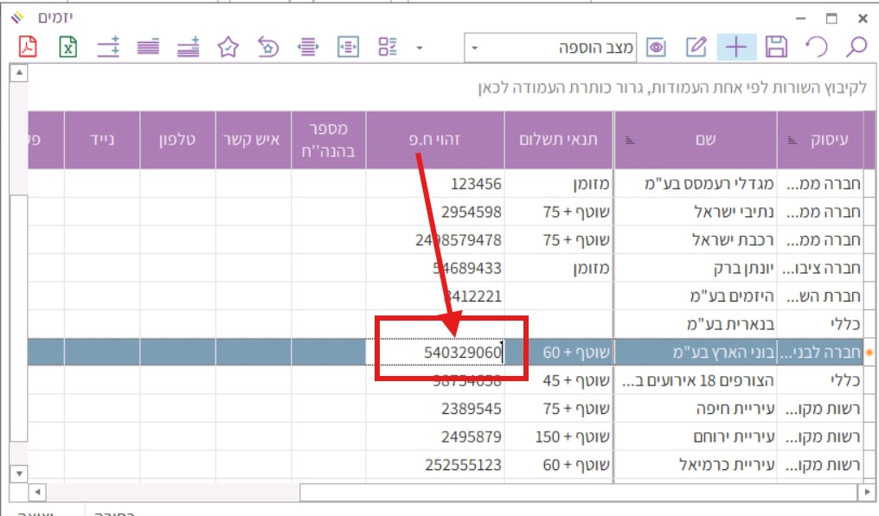Open sort indicator on שם column header
Screen dimensions: 879x516
[630, 140]
